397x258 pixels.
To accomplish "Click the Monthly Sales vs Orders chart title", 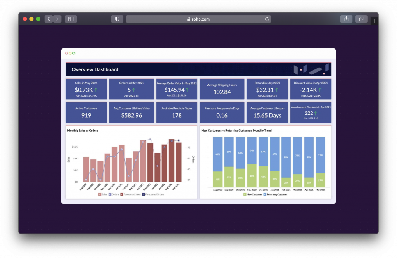I will [x=83, y=130].
